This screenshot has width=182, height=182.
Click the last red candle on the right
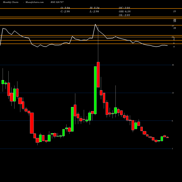[167, 138]
